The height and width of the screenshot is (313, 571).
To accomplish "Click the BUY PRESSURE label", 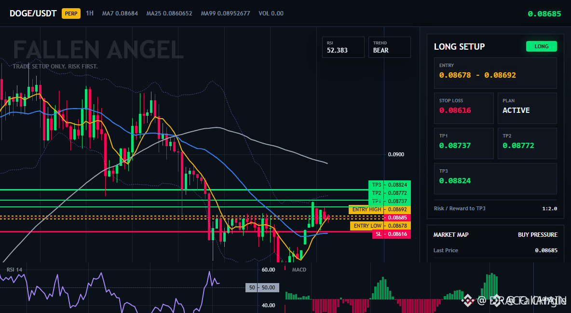I will [538, 235].
